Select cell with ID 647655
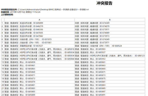The image size is (148, 96). tap(40, 33)
